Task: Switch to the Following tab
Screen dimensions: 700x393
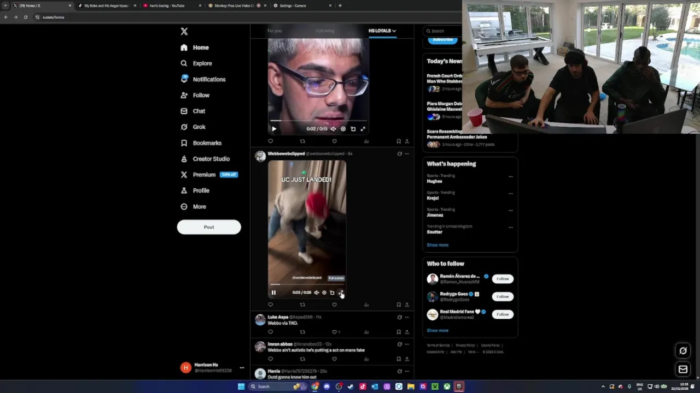Action: [x=325, y=31]
